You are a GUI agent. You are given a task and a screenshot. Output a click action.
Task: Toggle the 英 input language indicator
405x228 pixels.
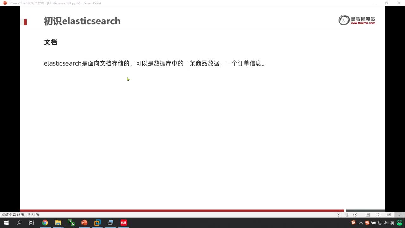click(392, 223)
